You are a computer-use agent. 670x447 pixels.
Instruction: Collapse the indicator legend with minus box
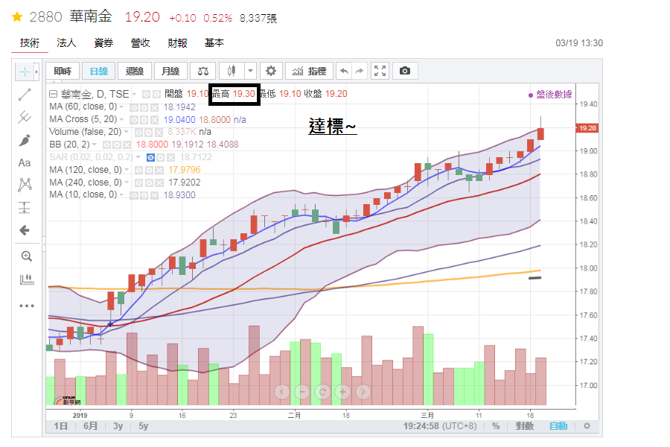pos(53,94)
